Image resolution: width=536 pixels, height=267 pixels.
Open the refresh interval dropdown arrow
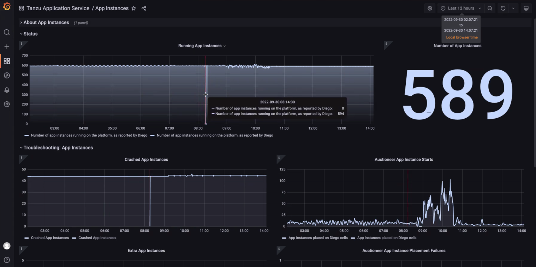tap(513, 8)
